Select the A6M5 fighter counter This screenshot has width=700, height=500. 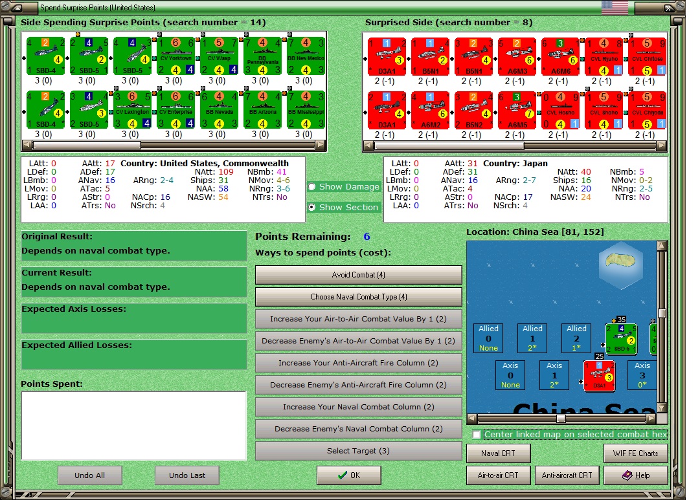(517, 110)
